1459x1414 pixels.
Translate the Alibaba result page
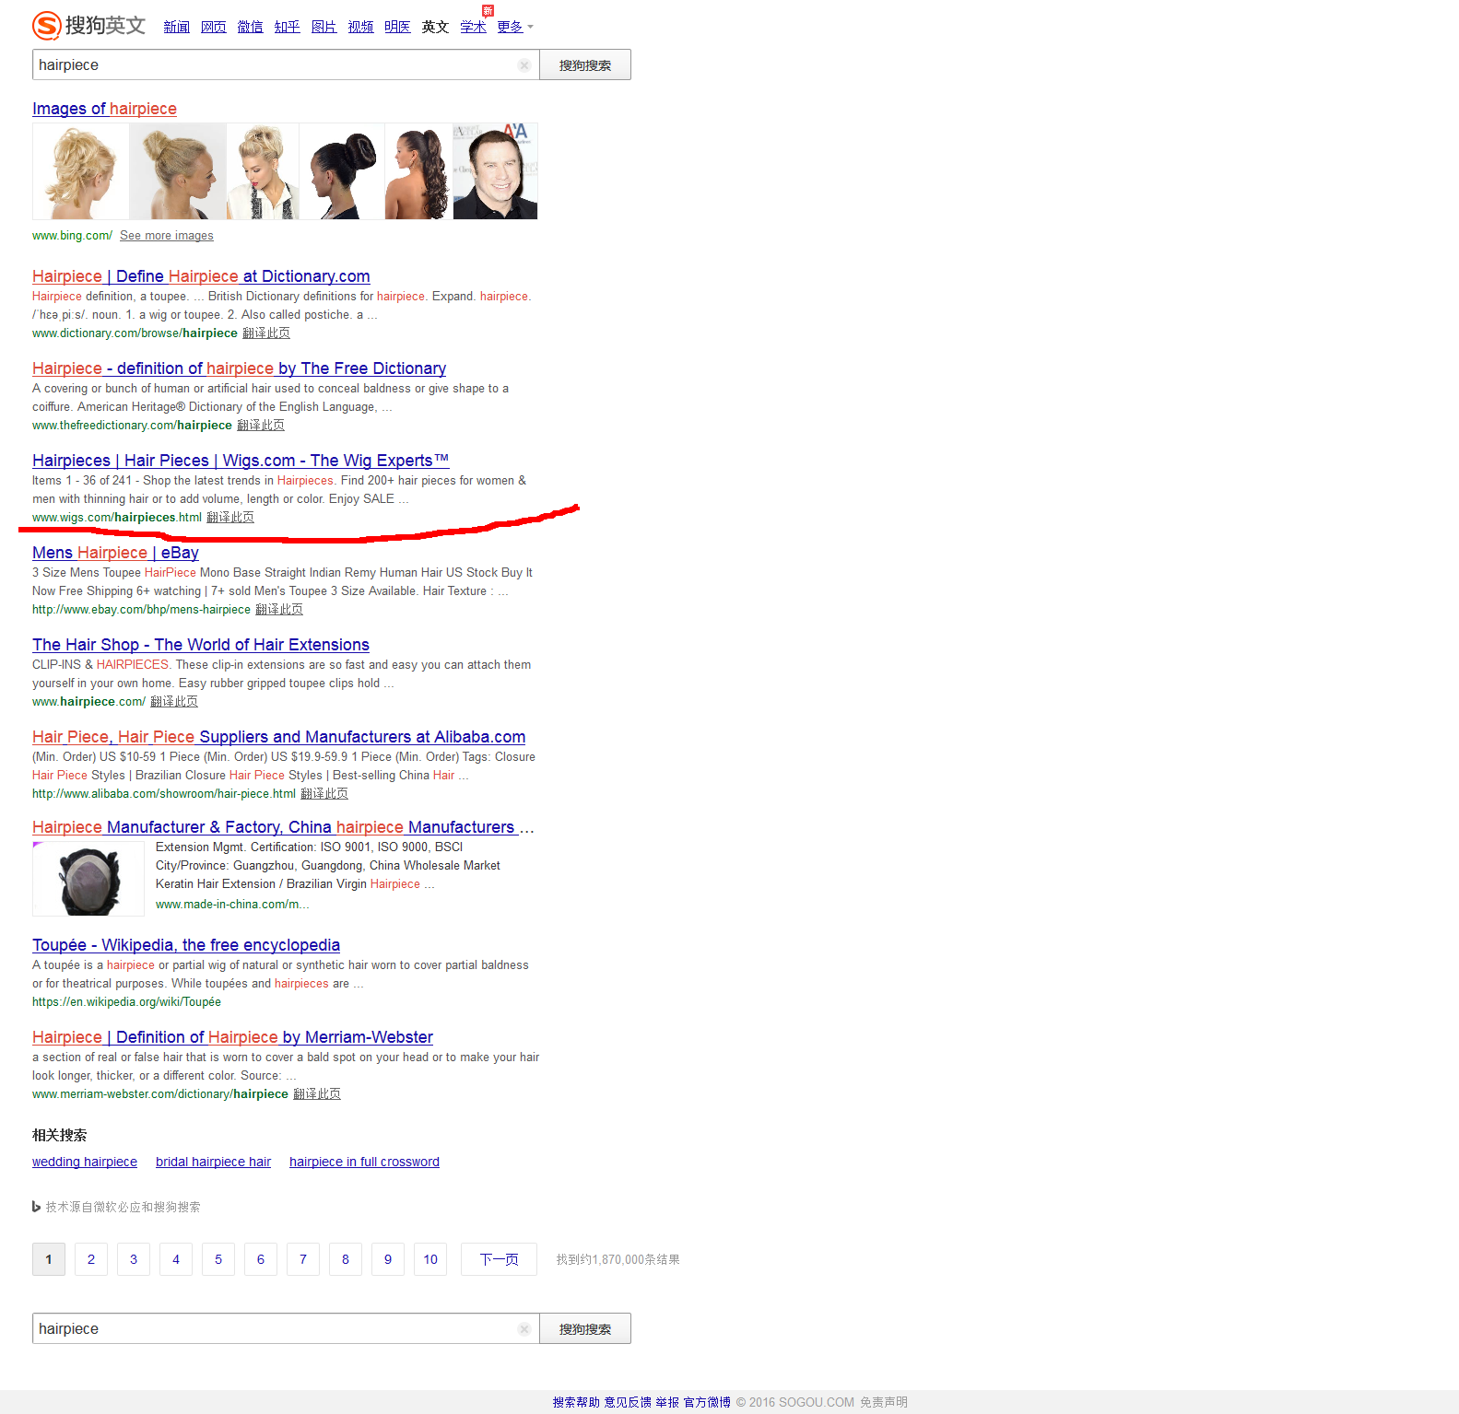324,794
